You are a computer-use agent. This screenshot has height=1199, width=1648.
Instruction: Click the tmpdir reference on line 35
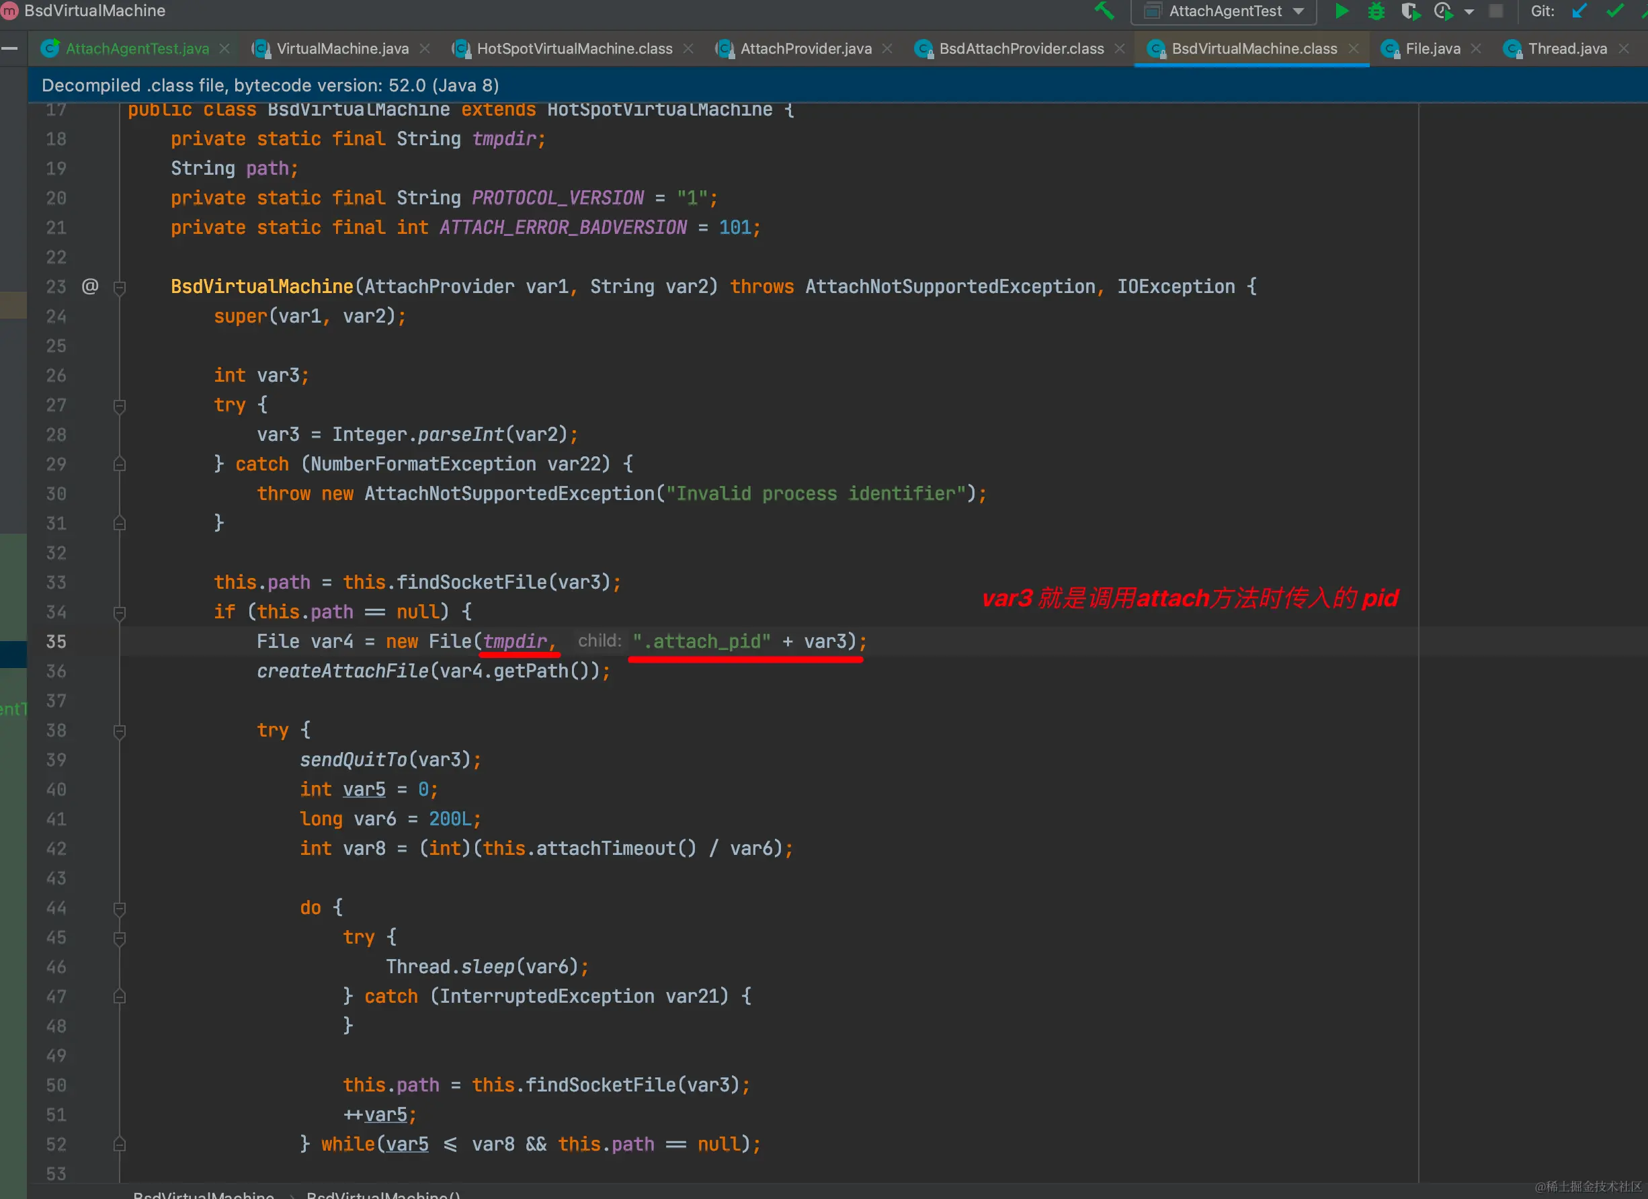pyautogui.click(x=514, y=641)
